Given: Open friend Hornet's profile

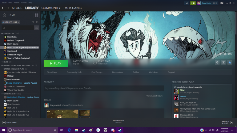Looking at the screenshot, I should tap(183, 96).
